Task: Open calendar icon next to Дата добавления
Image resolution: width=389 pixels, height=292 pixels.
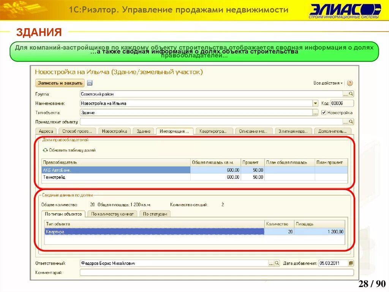Action: click(x=351, y=263)
